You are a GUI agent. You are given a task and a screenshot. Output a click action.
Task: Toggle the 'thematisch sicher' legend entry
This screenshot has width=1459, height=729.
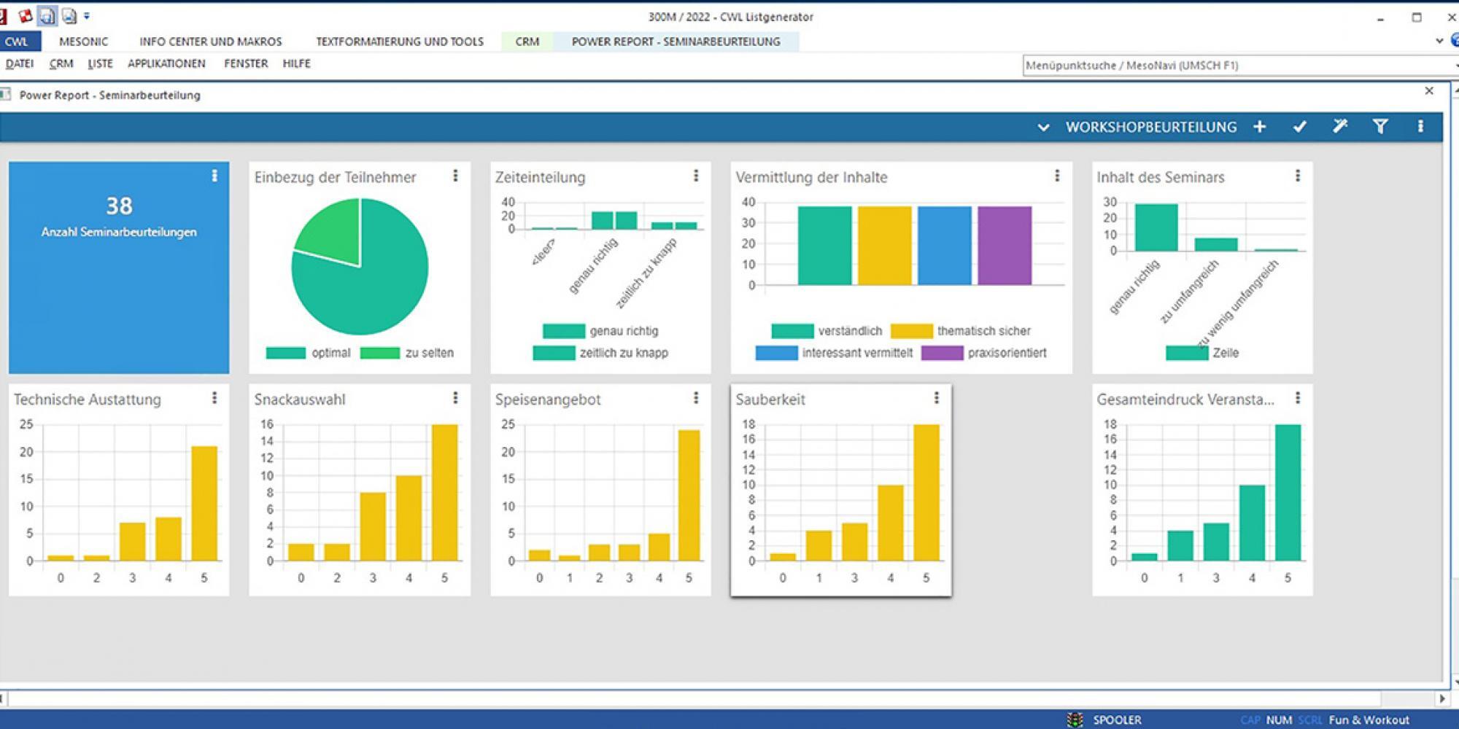961,331
